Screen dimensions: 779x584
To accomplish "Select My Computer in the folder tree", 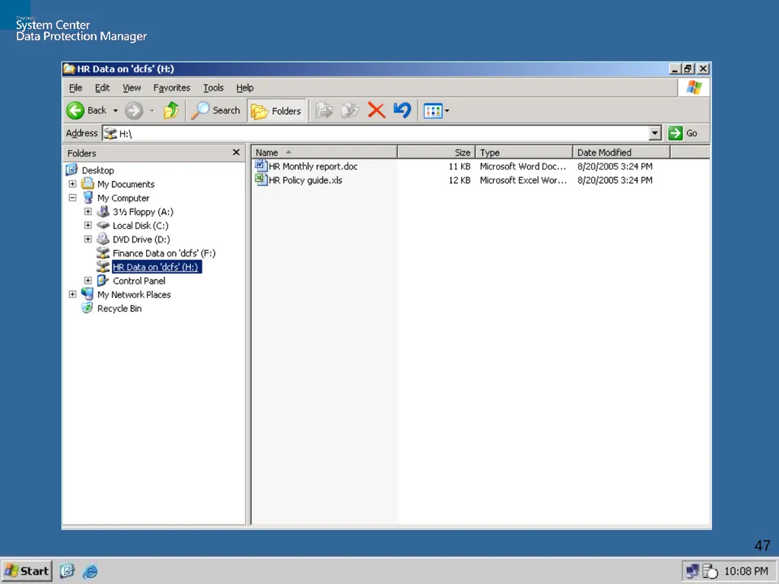I will click(x=123, y=198).
